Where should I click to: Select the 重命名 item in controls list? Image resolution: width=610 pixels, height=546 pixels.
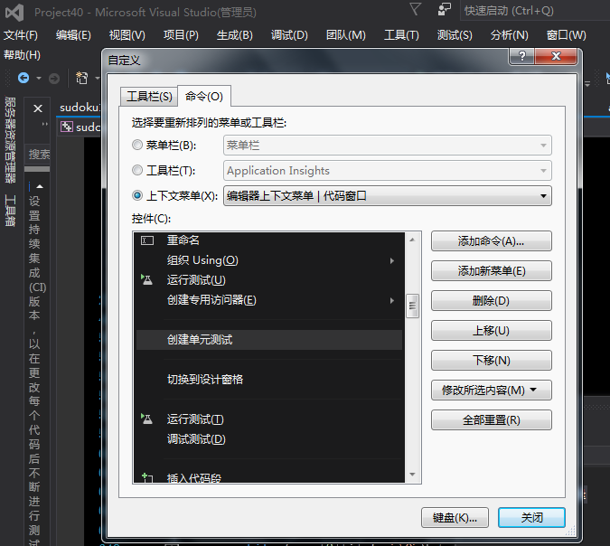click(x=269, y=240)
